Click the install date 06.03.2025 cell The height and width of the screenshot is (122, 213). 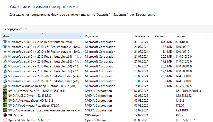pyautogui.click(x=141, y=120)
